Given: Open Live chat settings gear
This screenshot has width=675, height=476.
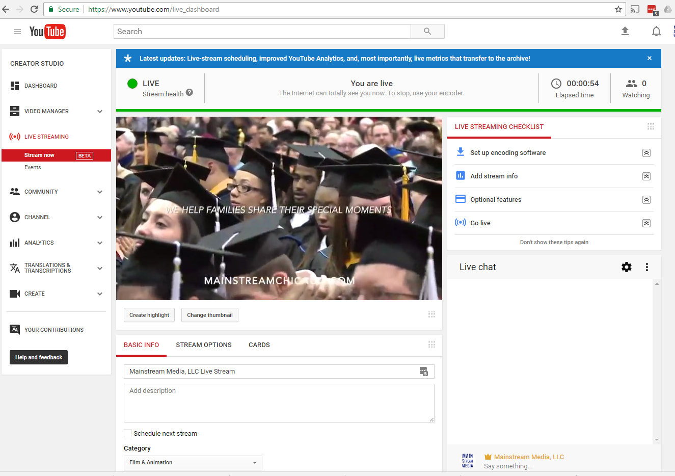Looking at the screenshot, I should 627,267.
